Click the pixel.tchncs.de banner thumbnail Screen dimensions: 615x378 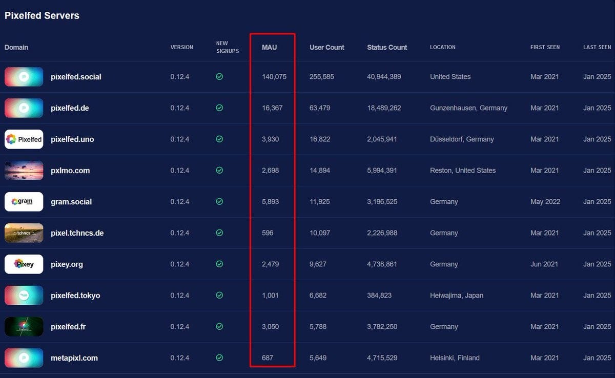point(24,233)
